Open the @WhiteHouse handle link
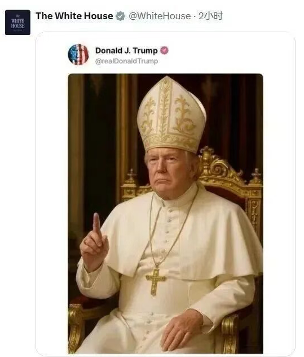 (x=160, y=16)
